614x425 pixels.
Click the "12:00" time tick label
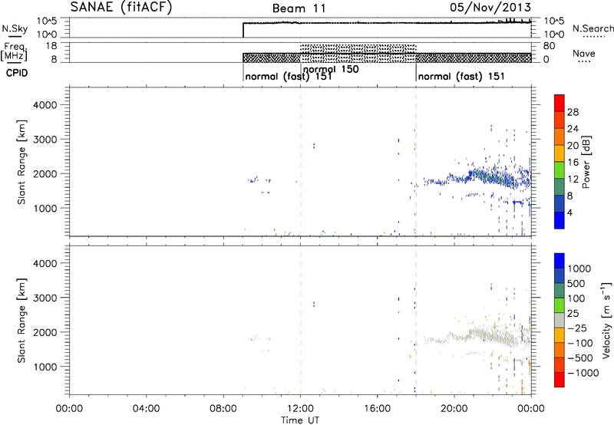click(300, 409)
